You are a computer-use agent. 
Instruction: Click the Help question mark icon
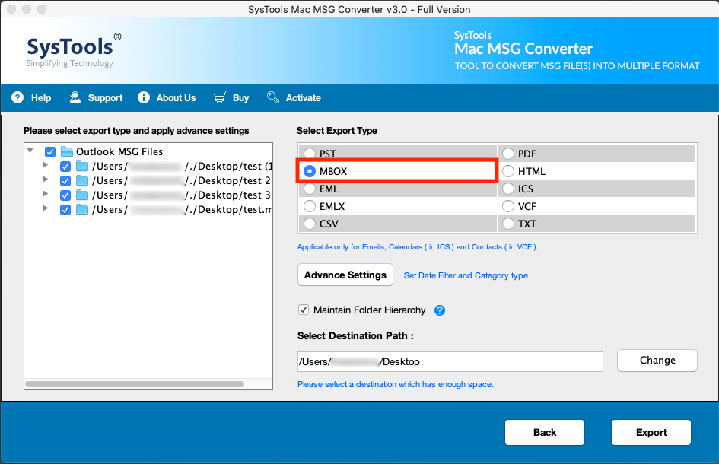[x=17, y=97]
